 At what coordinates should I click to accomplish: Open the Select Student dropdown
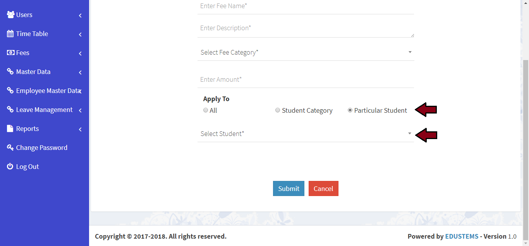305,134
